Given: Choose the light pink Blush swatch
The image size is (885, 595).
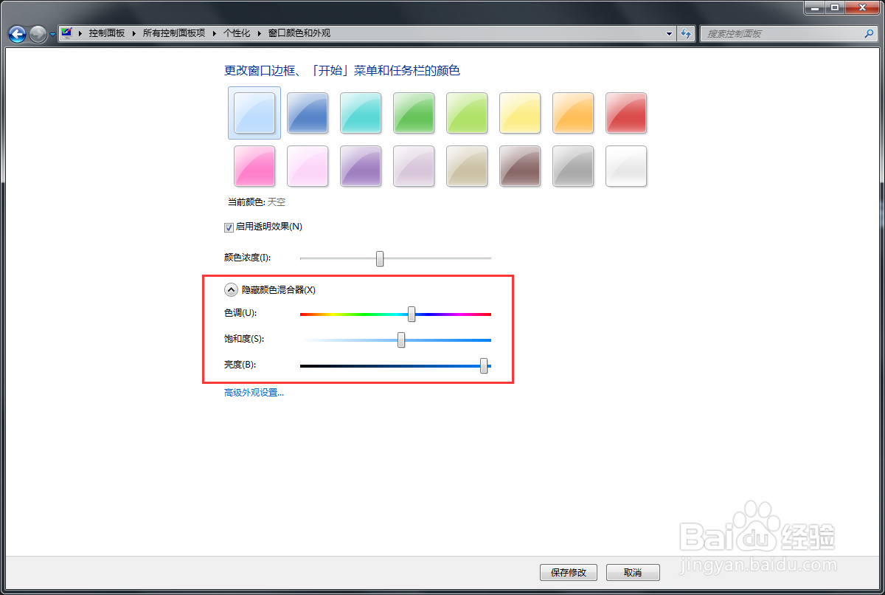Looking at the screenshot, I should [x=308, y=166].
